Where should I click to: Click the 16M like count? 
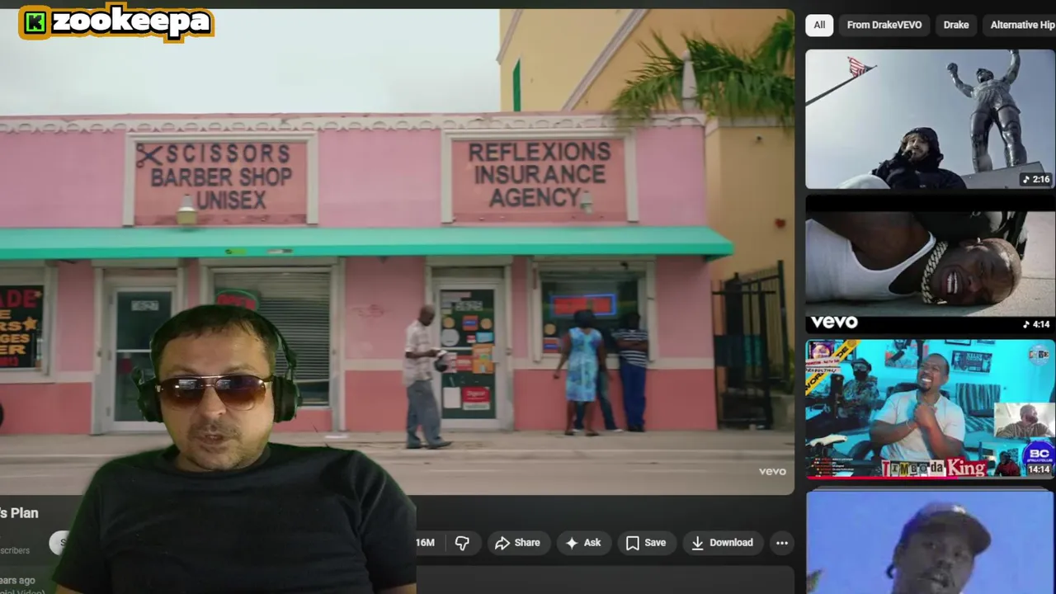pyautogui.click(x=425, y=543)
